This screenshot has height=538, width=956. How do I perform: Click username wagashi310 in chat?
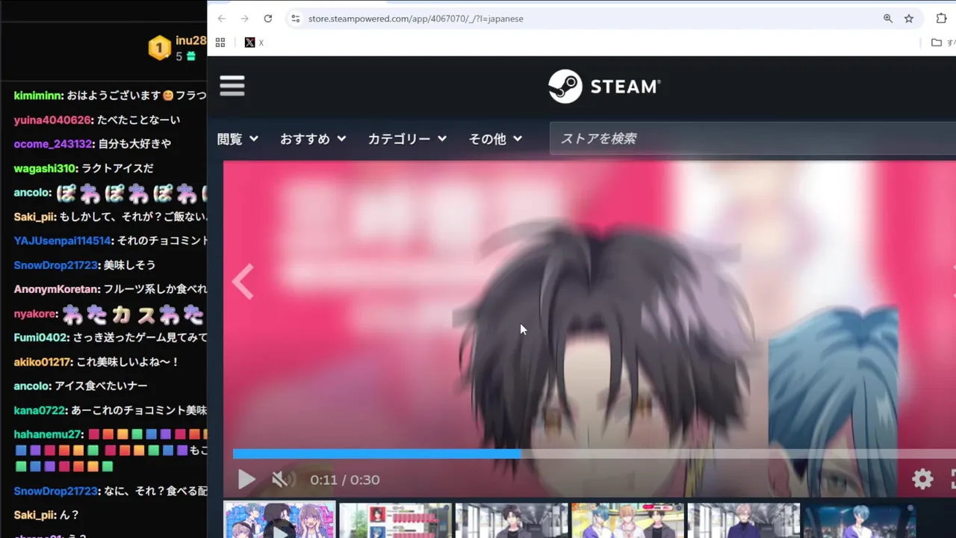click(46, 168)
